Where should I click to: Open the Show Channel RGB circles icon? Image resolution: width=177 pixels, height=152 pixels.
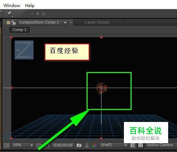95,145
